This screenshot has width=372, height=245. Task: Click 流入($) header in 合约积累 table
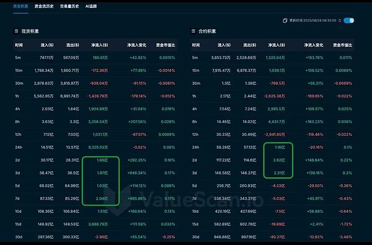coord(224,45)
